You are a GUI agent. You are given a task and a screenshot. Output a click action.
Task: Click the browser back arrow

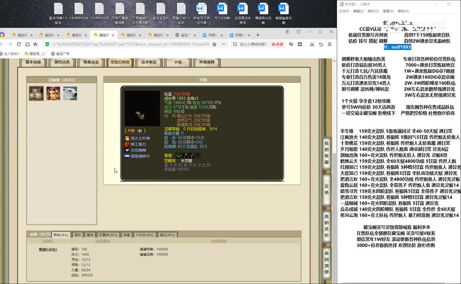pyautogui.click(x=2, y=44)
